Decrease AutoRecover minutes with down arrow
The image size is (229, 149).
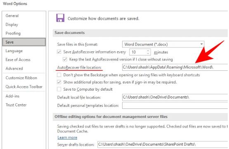(x=148, y=53)
